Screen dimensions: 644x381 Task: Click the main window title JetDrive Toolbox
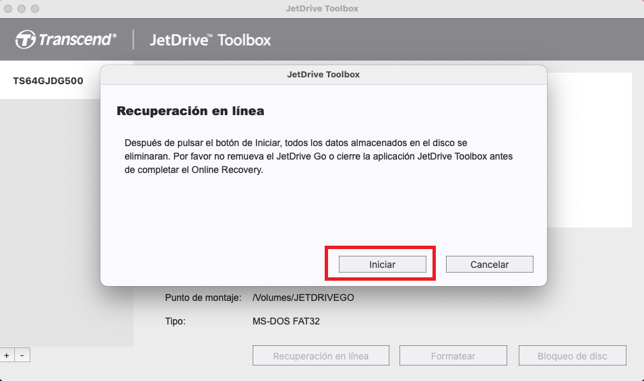pyautogui.click(x=322, y=8)
